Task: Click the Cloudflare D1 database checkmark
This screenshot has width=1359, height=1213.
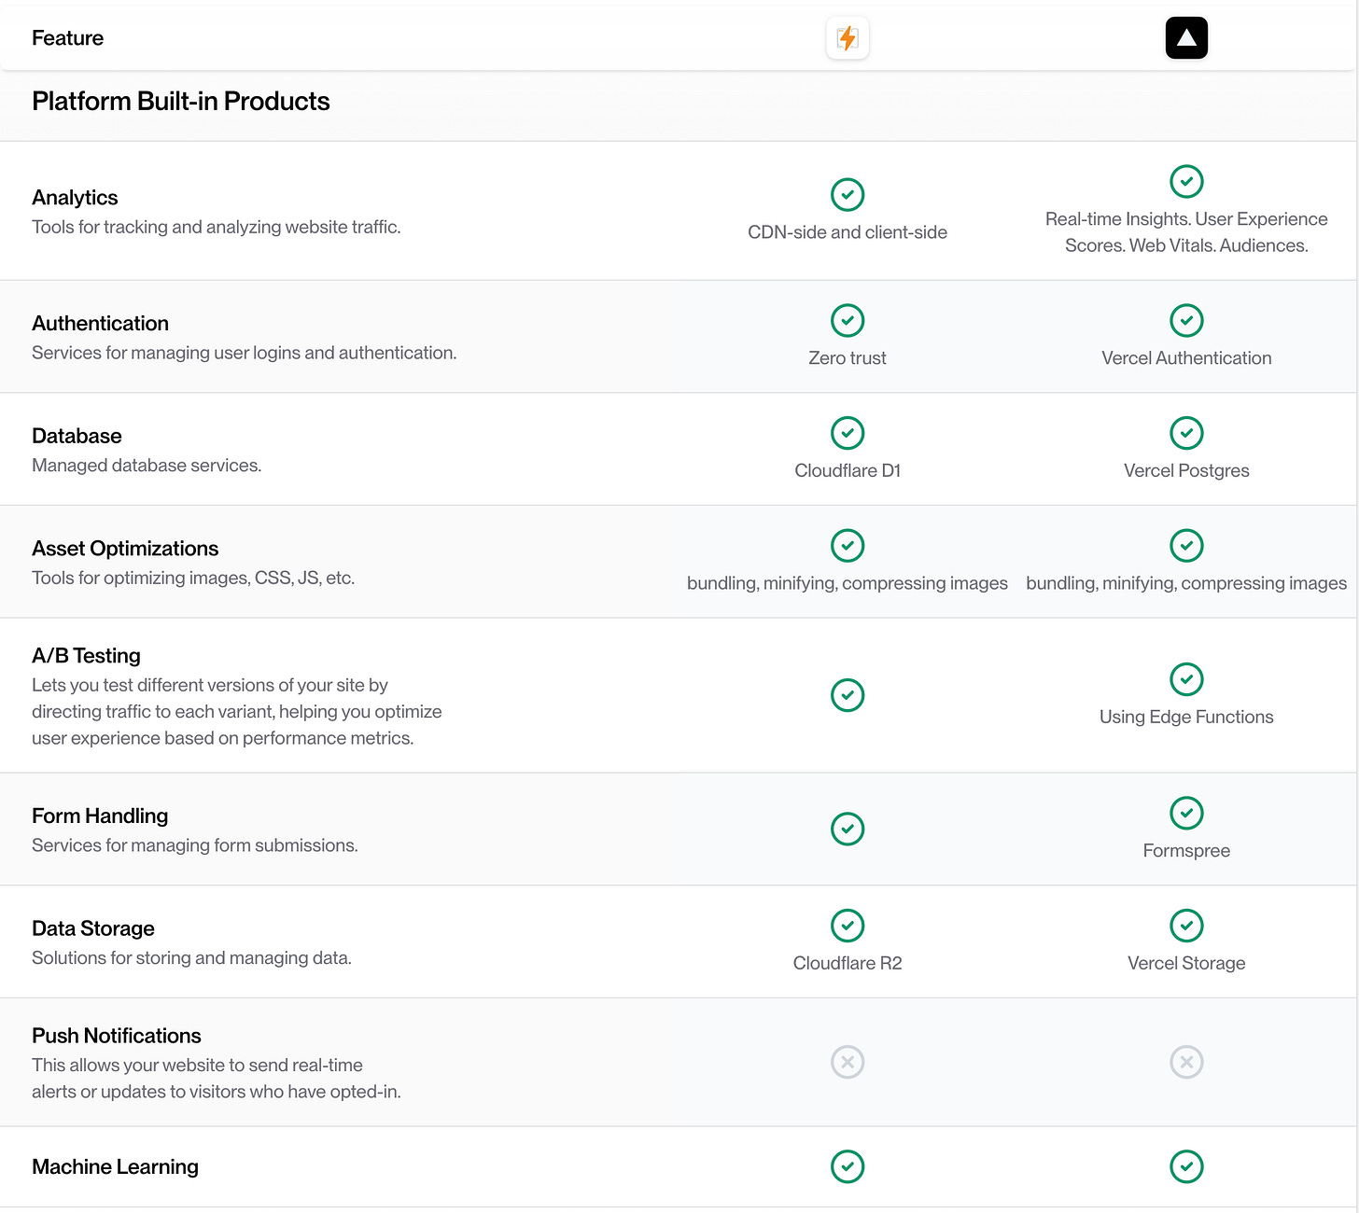Action: pos(847,433)
